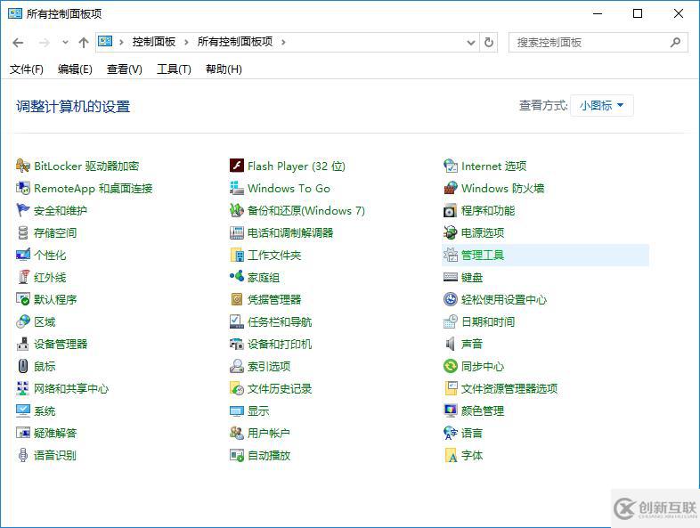Screen dimensions: 700x528
Task: Select the 程序和功能 icon
Action: click(451, 210)
